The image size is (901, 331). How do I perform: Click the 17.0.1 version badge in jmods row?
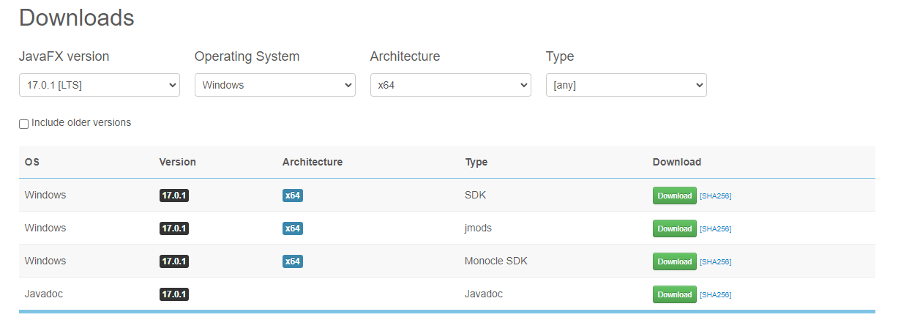tap(174, 228)
